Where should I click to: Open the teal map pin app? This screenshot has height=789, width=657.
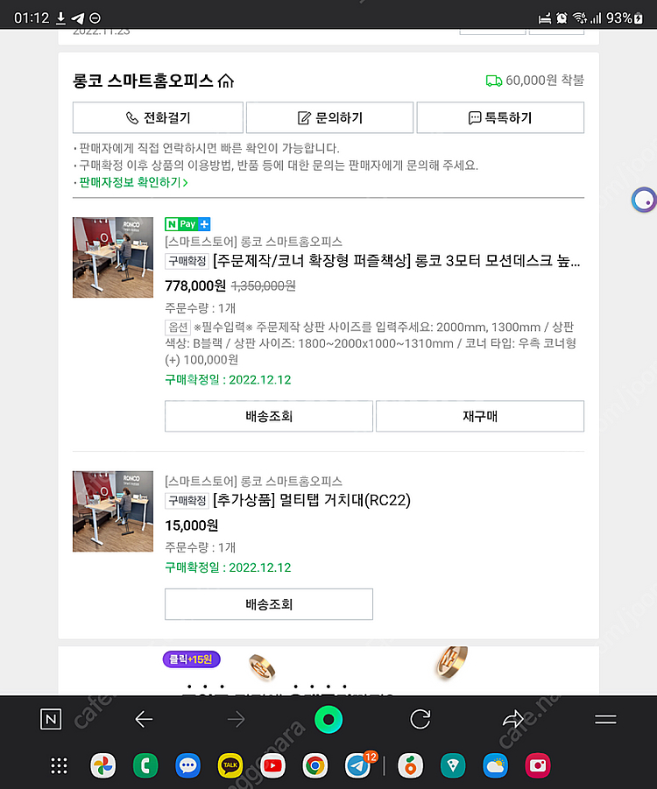(x=453, y=765)
